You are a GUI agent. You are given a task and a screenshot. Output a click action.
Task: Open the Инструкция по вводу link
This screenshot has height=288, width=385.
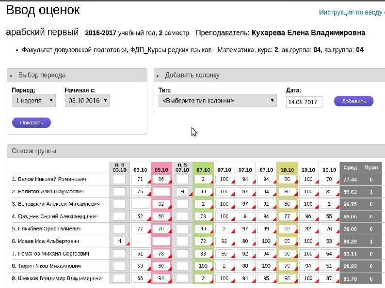point(352,12)
